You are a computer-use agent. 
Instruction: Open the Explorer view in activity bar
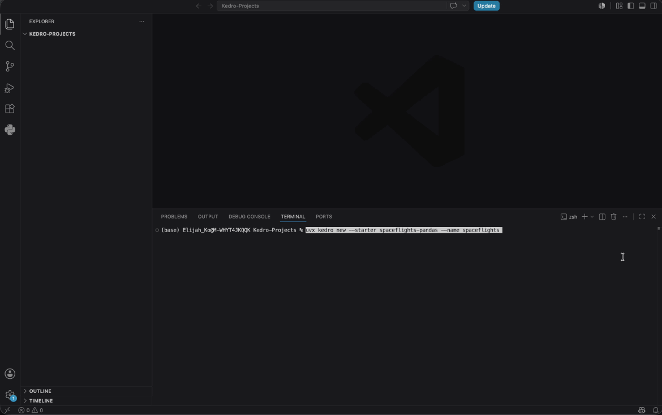point(10,24)
